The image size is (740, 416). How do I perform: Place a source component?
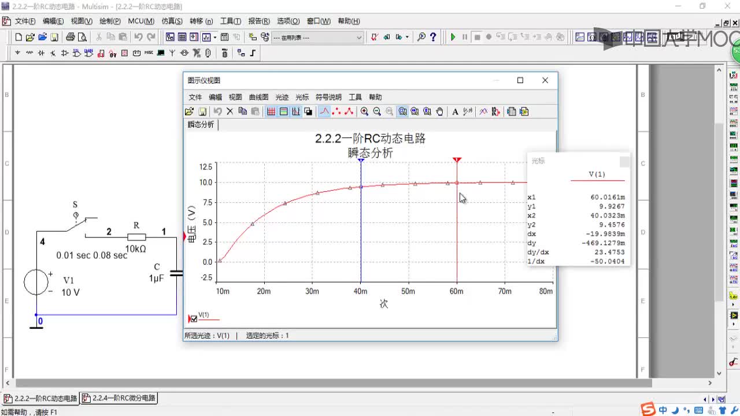pos(17,53)
